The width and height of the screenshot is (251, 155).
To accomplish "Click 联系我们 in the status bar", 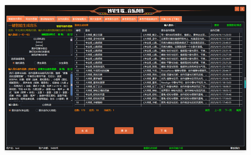I will pos(235,148).
